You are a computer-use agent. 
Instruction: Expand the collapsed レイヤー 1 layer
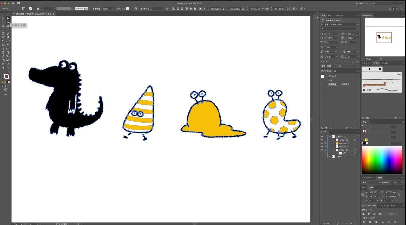point(330,157)
